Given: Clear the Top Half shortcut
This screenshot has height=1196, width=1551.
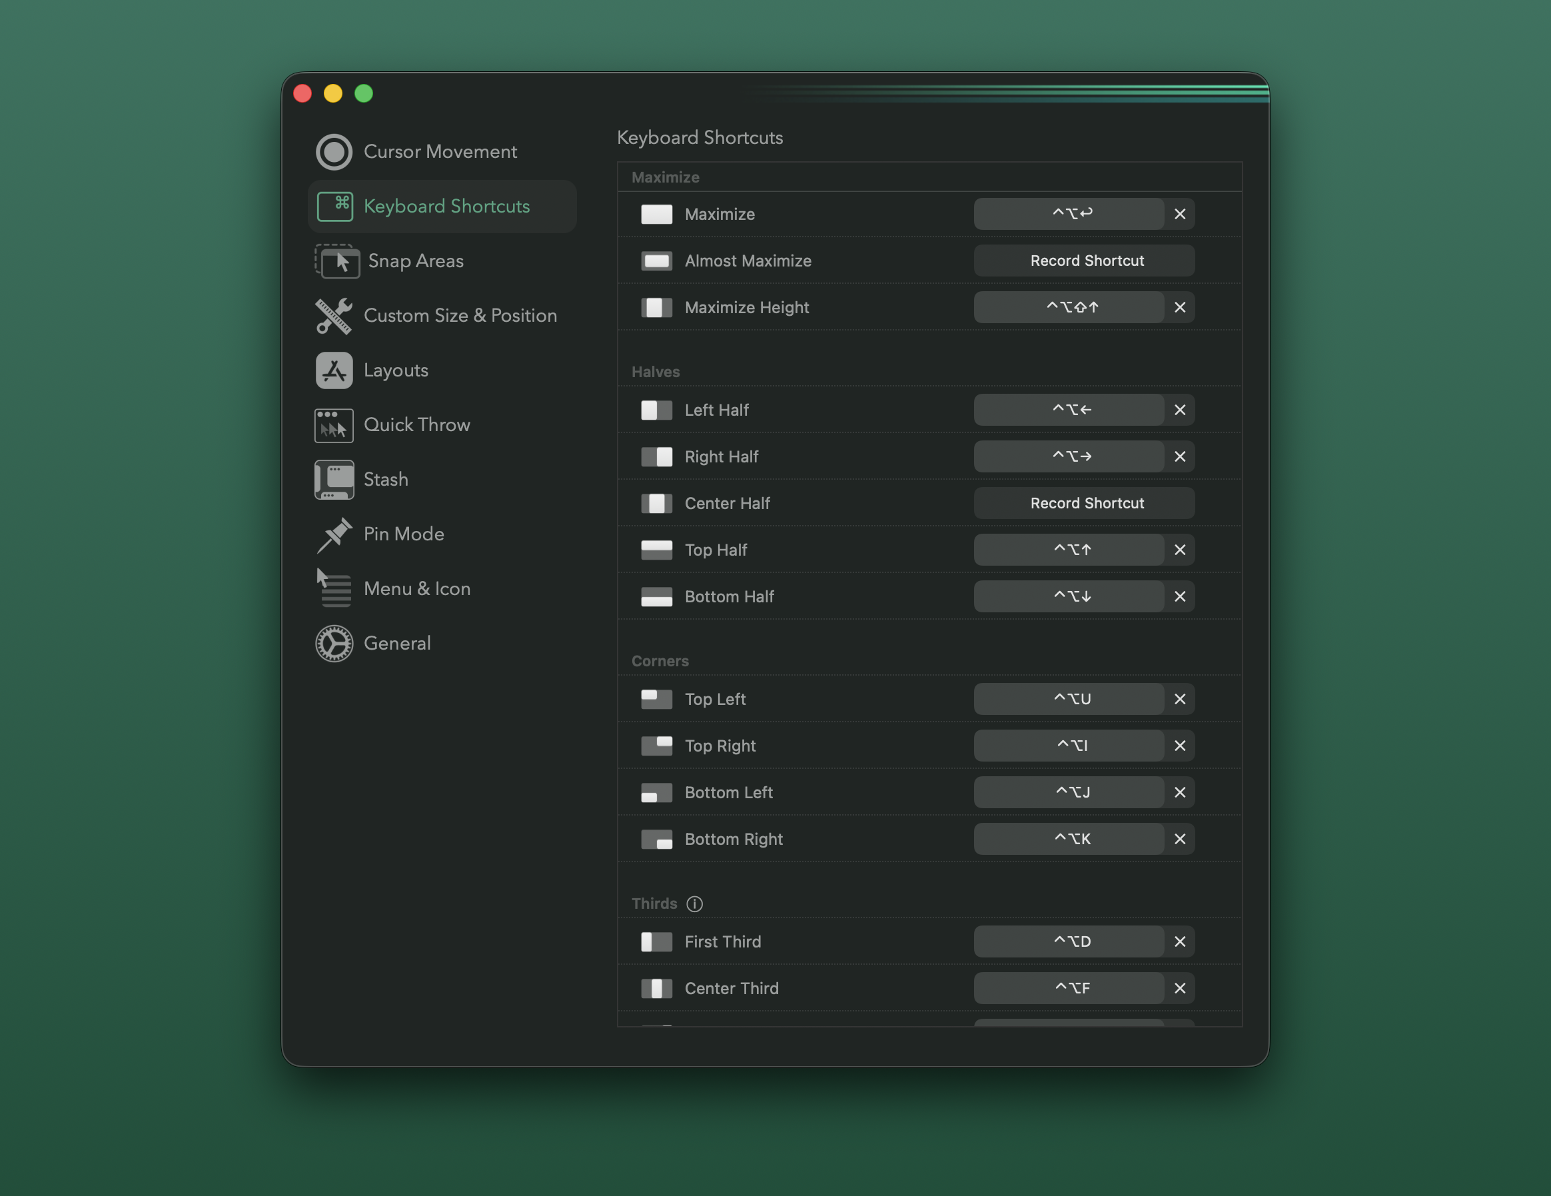Looking at the screenshot, I should (x=1180, y=550).
